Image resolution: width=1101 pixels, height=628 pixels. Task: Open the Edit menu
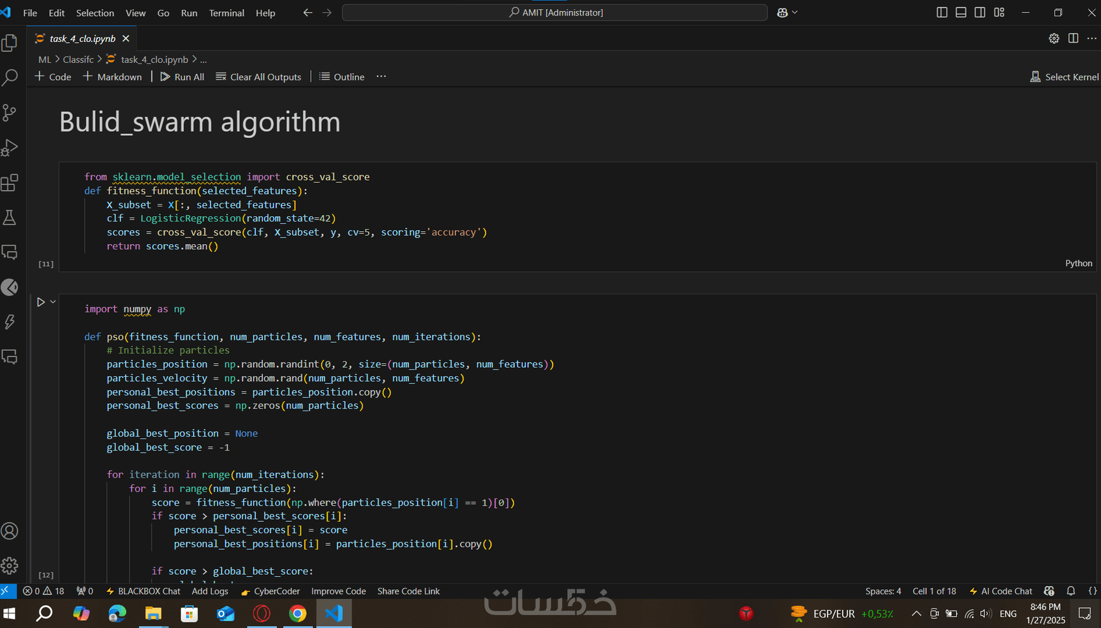click(57, 12)
